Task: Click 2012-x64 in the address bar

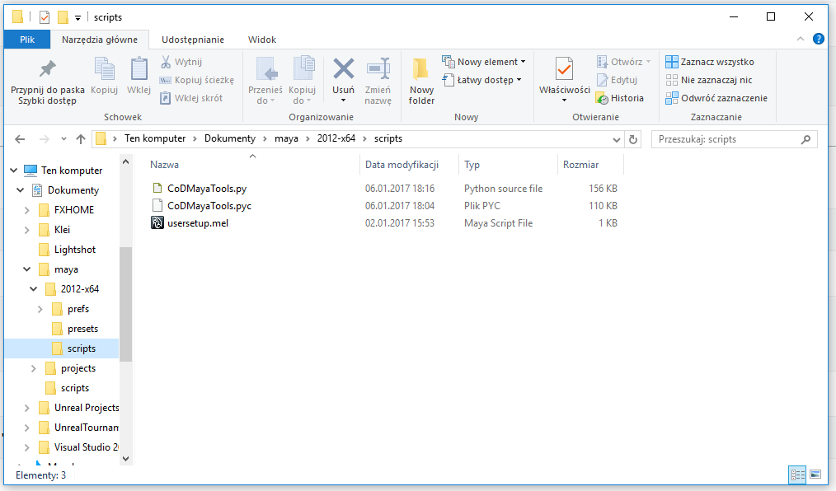Action: [x=336, y=138]
